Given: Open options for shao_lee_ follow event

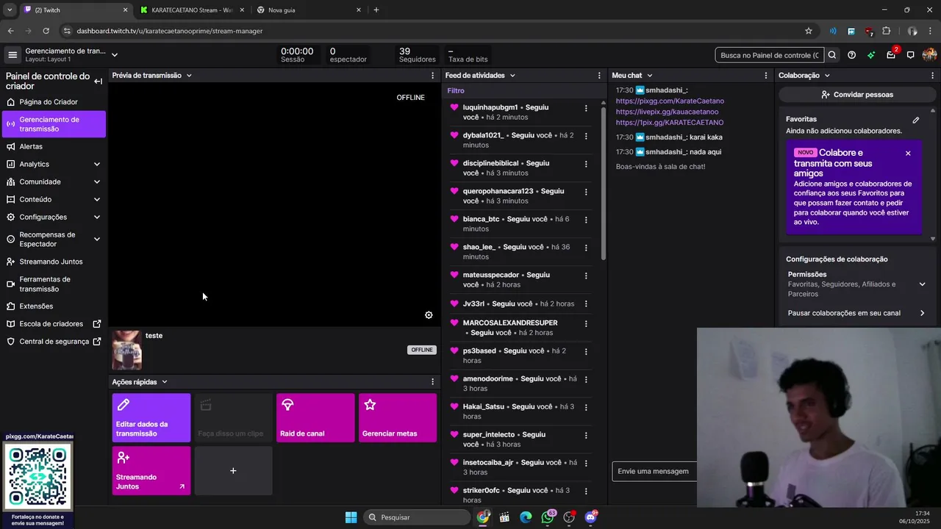Looking at the screenshot, I should click(x=586, y=248).
